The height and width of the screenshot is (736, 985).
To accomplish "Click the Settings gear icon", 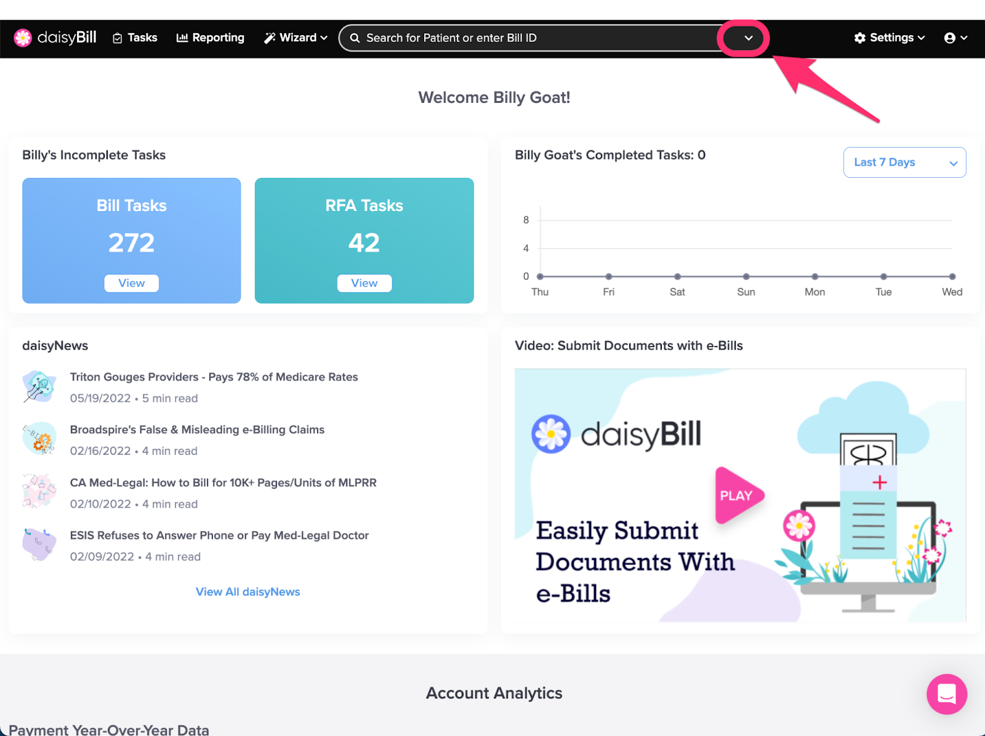I will point(860,38).
